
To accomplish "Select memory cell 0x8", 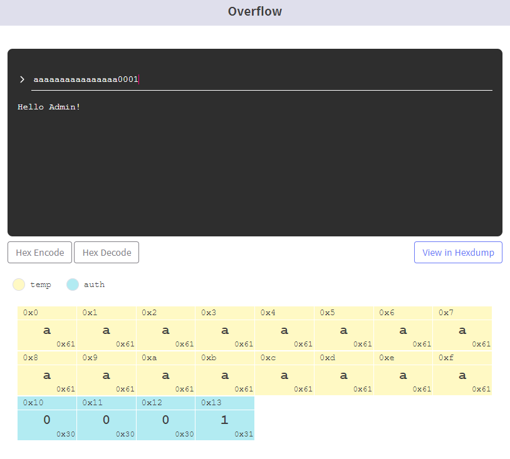I will [47, 373].
